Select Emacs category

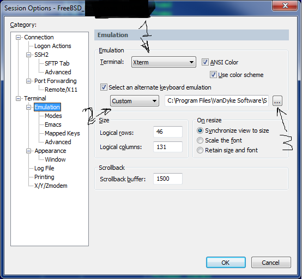53,125
